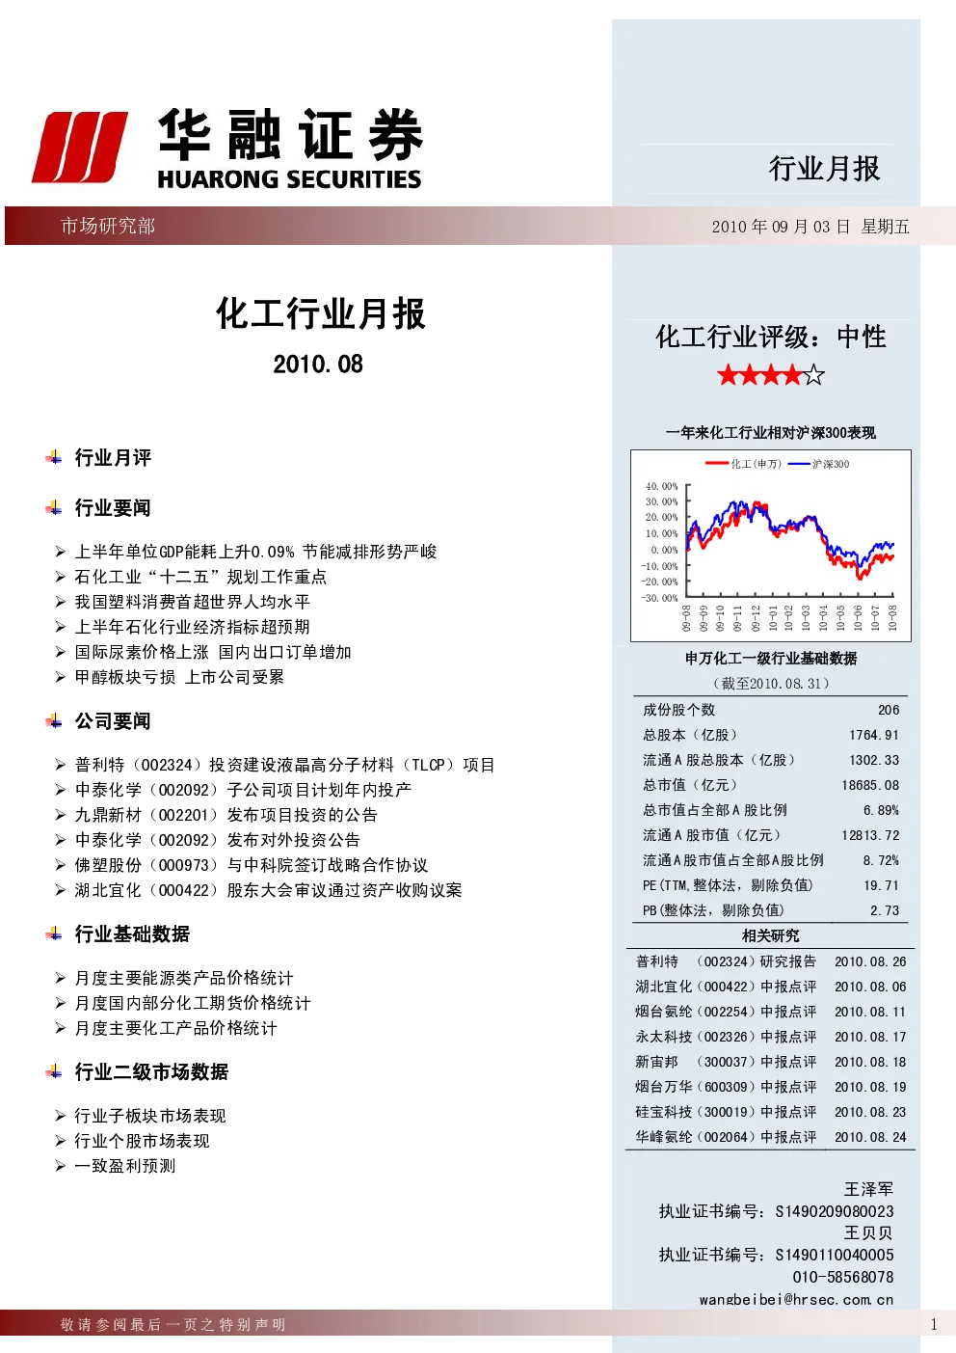
Task: Click the four-star rating graphic
Action: click(x=771, y=375)
